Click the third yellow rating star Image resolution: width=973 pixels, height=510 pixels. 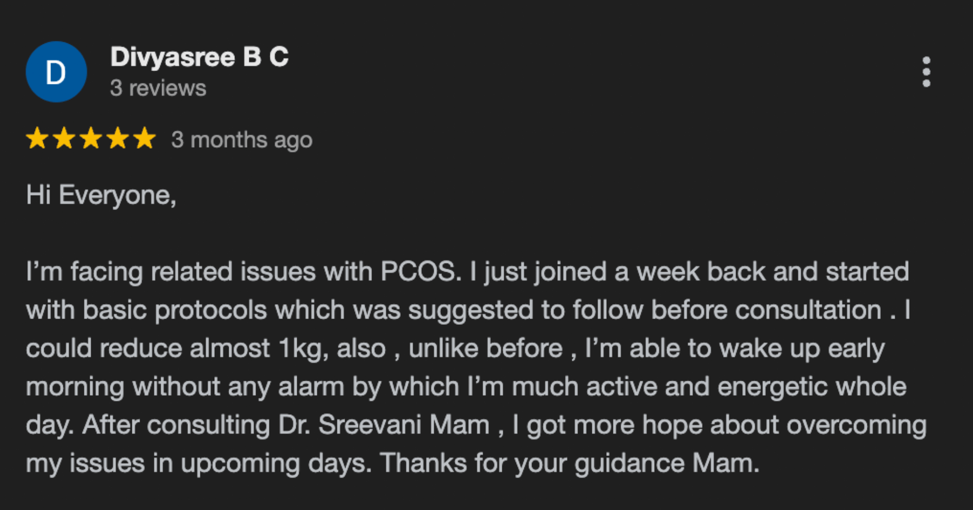(91, 139)
